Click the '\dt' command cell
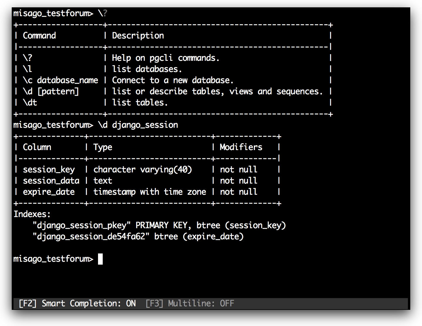Viewport: 422px width, 326px height. 30,102
